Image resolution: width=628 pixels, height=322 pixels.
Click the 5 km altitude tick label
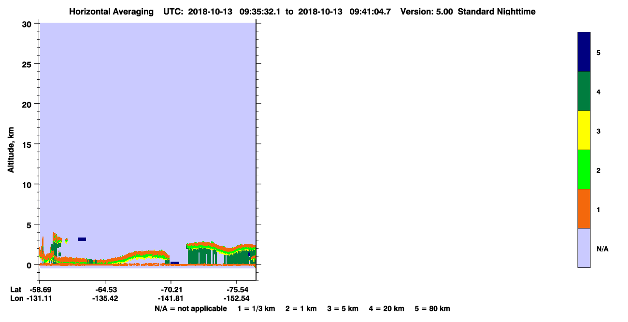(x=30, y=225)
